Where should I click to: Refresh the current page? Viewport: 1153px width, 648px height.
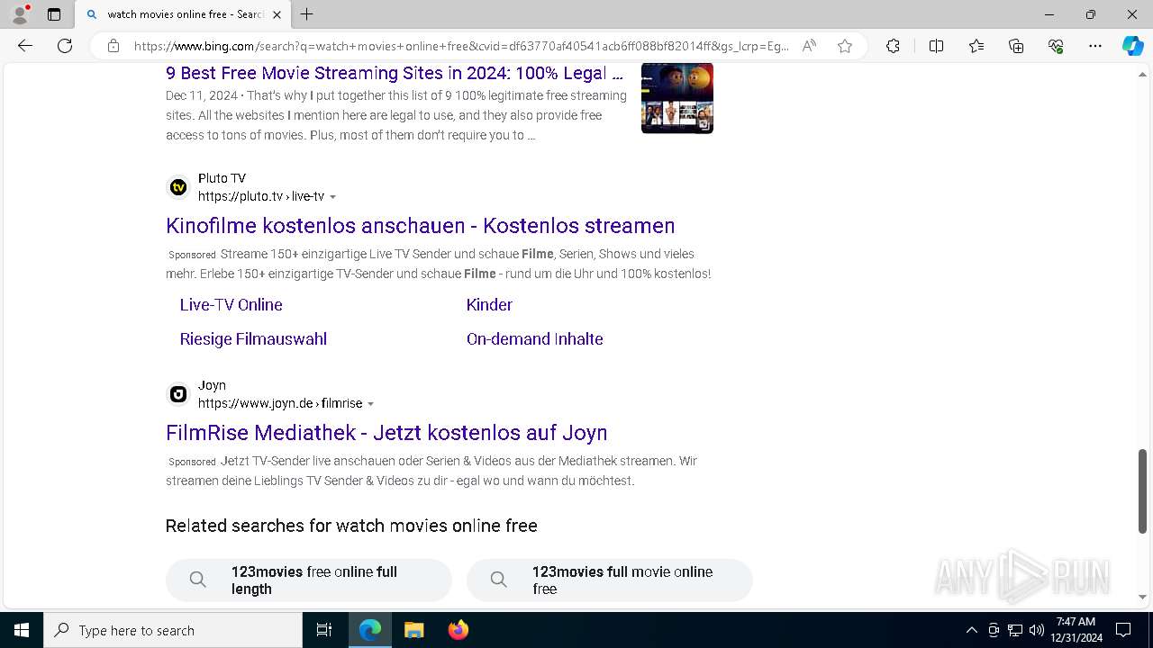point(65,46)
